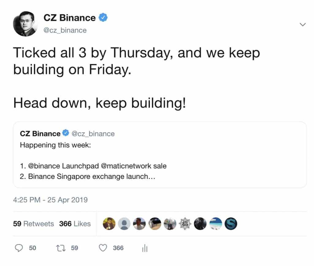Click the verified badge beside CZ Binance
The image size is (314, 266).
coord(103,17)
